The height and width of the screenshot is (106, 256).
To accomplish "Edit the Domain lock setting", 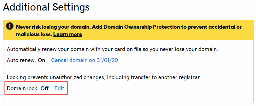I will click(x=59, y=88).
